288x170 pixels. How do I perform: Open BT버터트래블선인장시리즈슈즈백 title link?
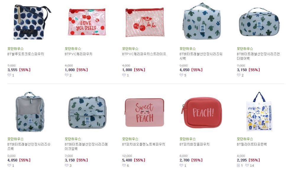[29, 146]
